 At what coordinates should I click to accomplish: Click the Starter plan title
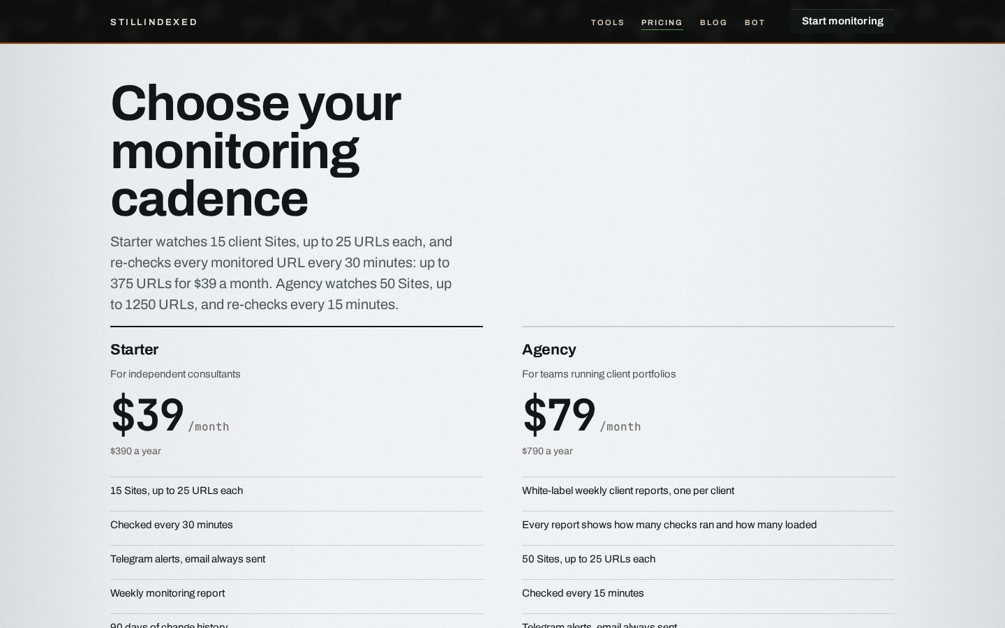134,350
